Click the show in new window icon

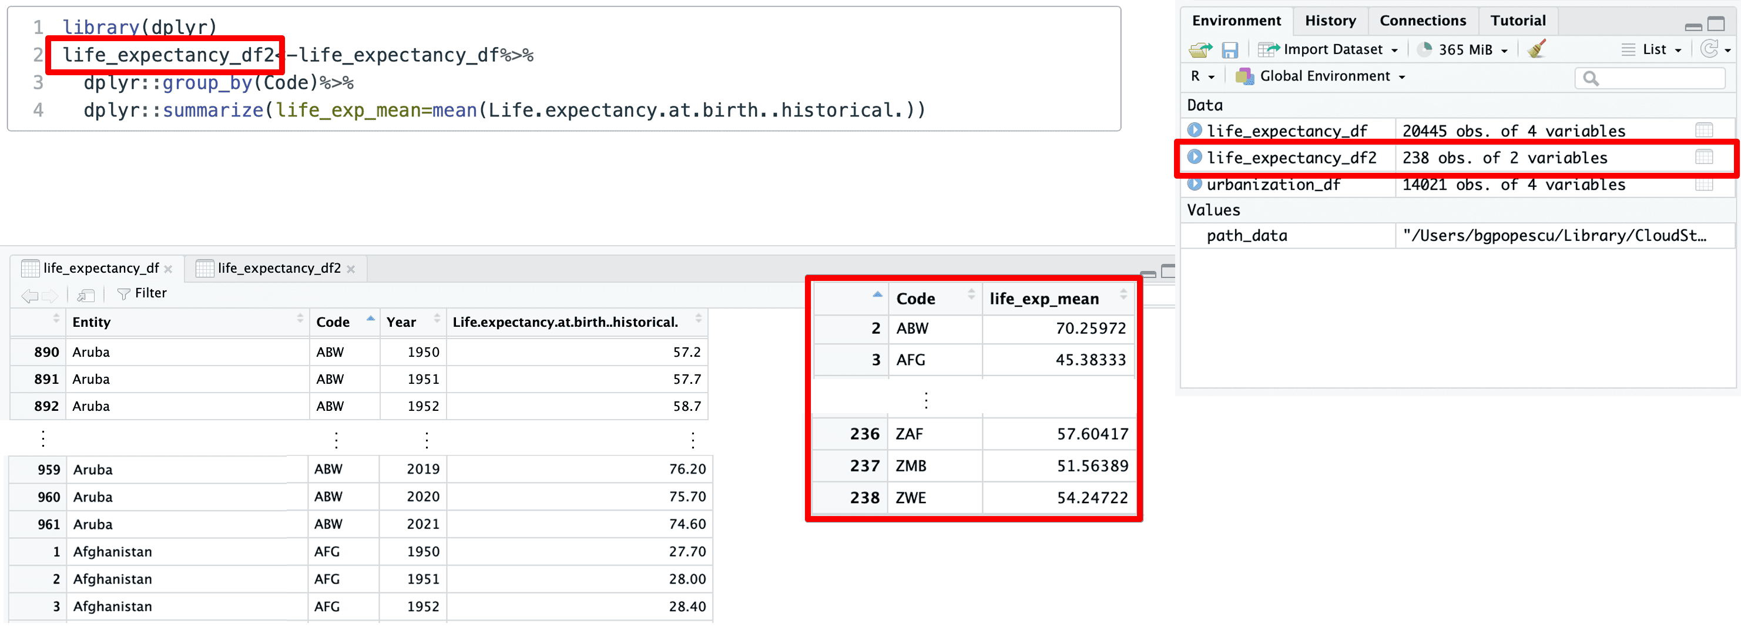(86, 294)
